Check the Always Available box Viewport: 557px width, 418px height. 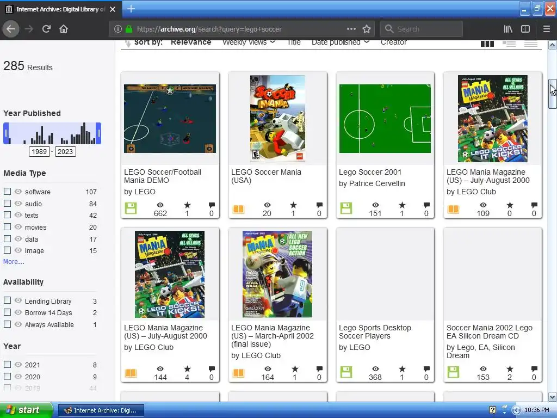click(7, 324)
